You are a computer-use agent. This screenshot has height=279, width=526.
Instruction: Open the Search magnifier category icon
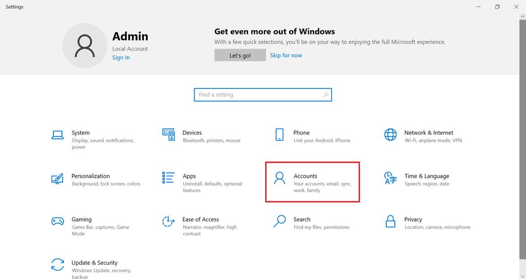click(279, 221)
